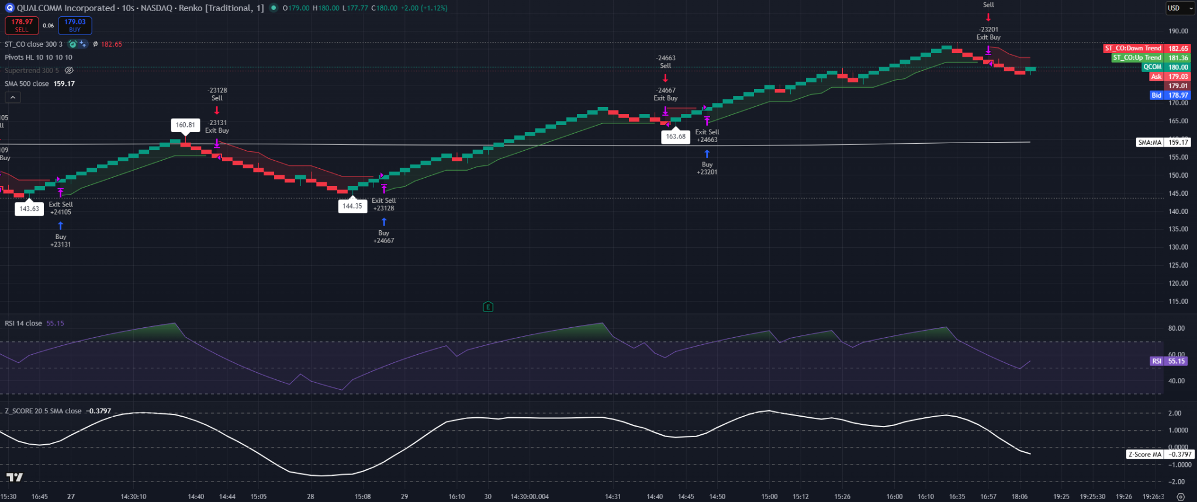Click the QCOM 180.00 price label
Image resolution: width=1197 pixels, height=502 pixels.
(1166, 67)
